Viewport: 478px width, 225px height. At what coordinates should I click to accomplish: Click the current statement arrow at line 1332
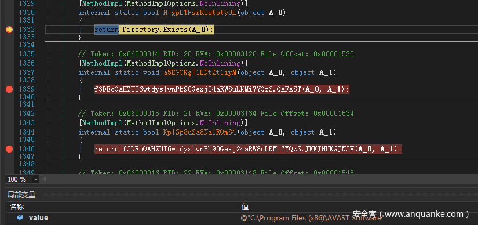(x=9, y=30)
